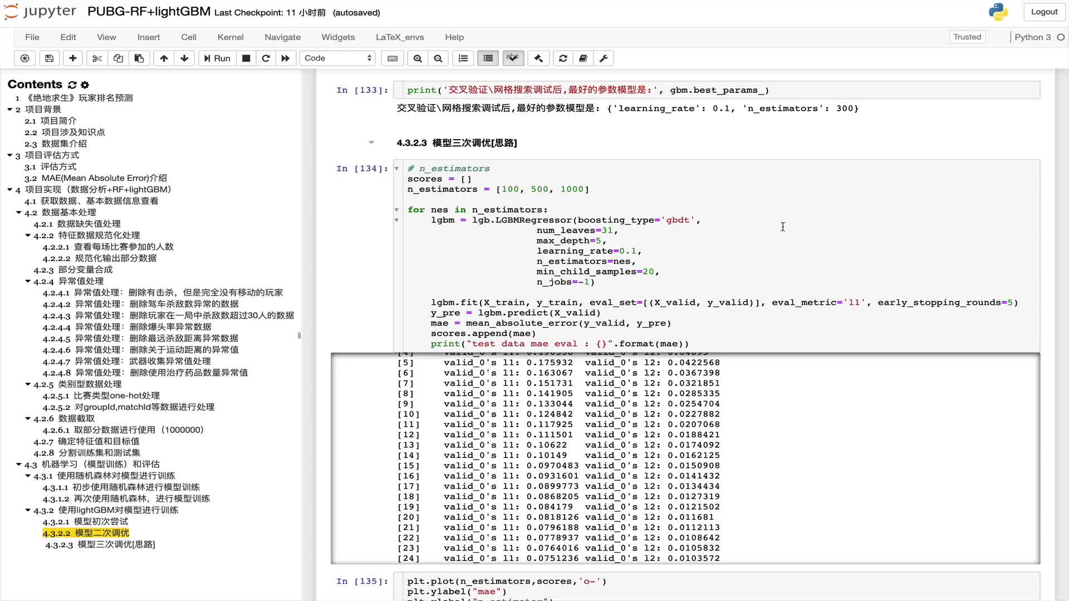Jump to 4.3.2.2 模型二次调优 in Contents
This screenshot has width=1069, height=601.
86,533
